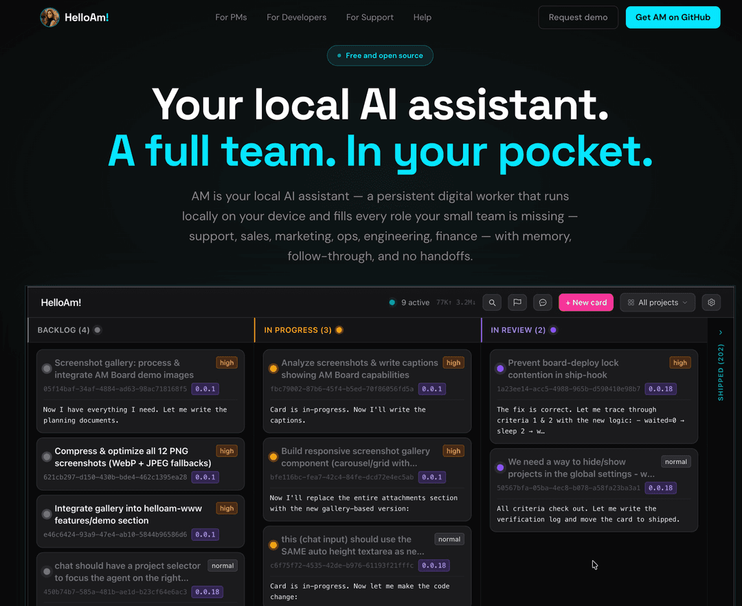The image size is (742, 606).
Task: Click the flag icon in board toolbar
Action: pyautogui.click(x=517, y=303)
